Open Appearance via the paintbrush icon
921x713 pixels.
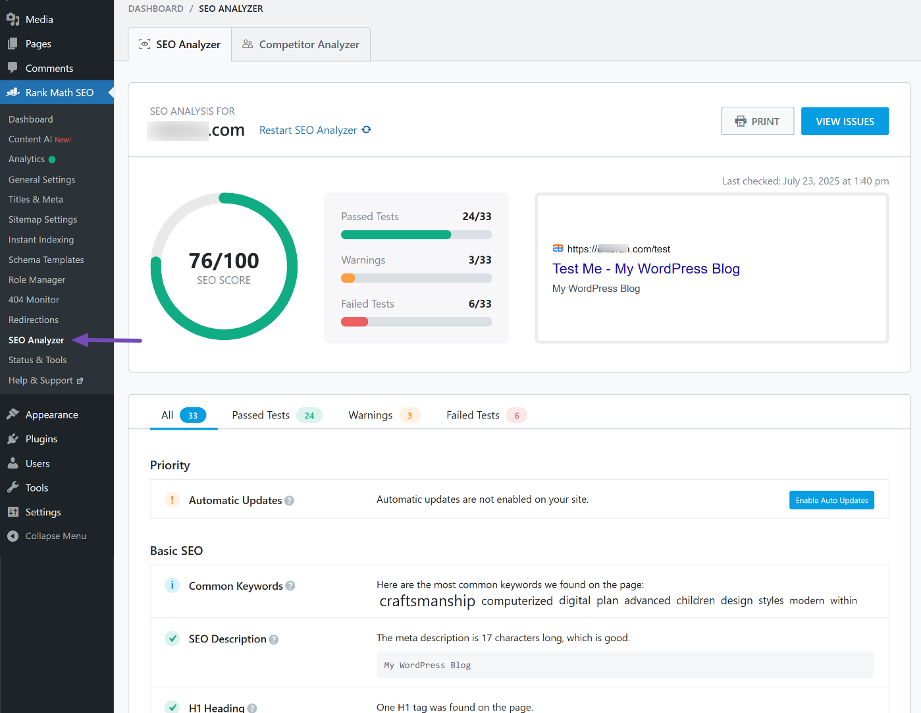13,414
